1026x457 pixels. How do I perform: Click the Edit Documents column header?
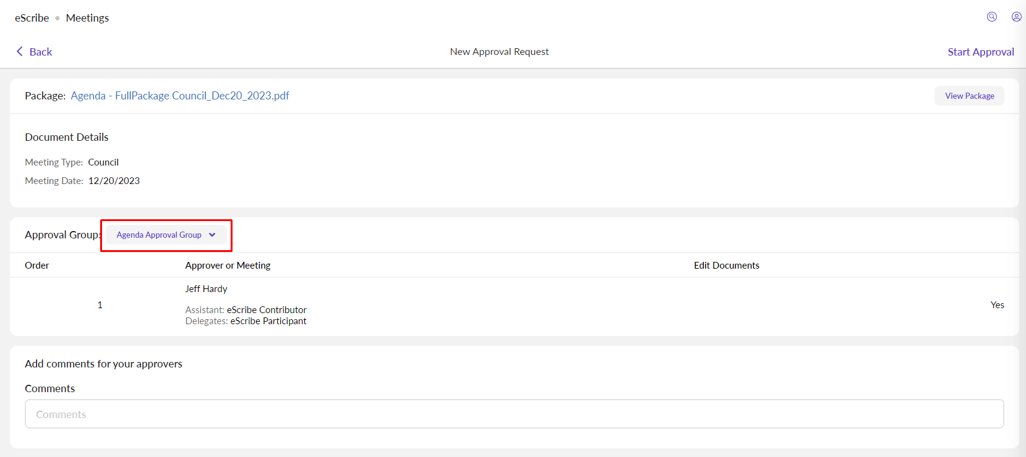point(726,266)
